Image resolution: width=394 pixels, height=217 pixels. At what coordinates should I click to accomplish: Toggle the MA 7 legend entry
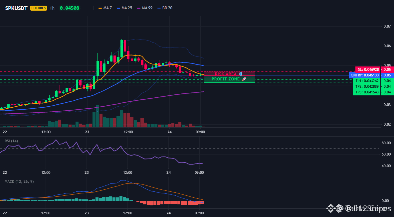click(105, 8)
